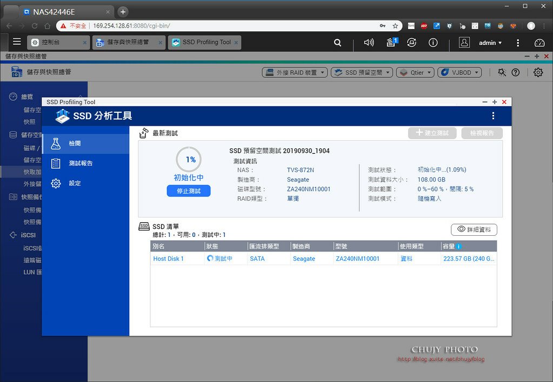
Task: Click the 建立測試 button
Action: click(432, 133)
